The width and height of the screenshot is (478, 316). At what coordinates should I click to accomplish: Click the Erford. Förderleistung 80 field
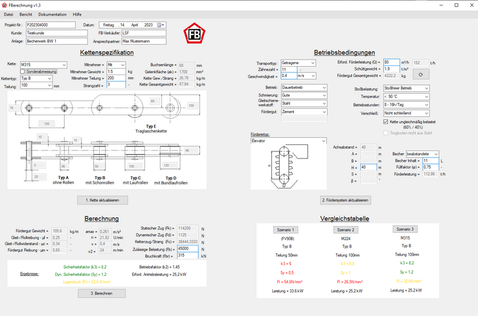tap(391, 62)
